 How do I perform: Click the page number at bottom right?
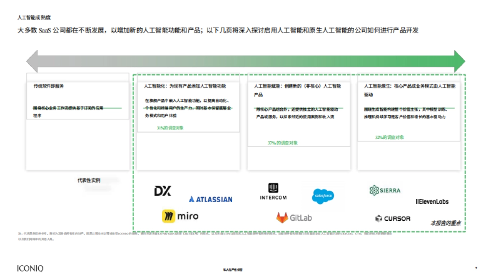477,268
